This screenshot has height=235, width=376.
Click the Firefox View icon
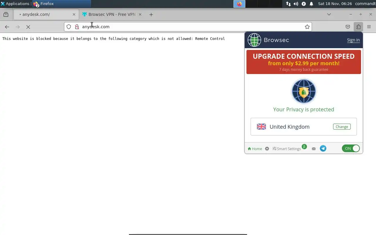[x=6, y=14]
